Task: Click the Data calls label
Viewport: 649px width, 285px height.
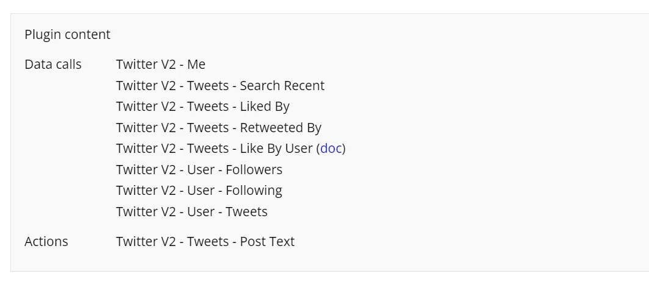Action: 53,65
